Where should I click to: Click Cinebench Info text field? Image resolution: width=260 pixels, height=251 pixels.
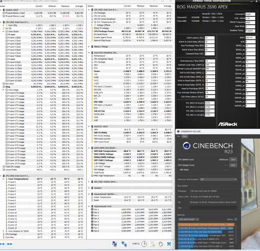(213, 208)
